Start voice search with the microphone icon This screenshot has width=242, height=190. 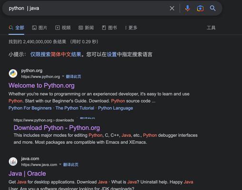(x=187, y=8)
